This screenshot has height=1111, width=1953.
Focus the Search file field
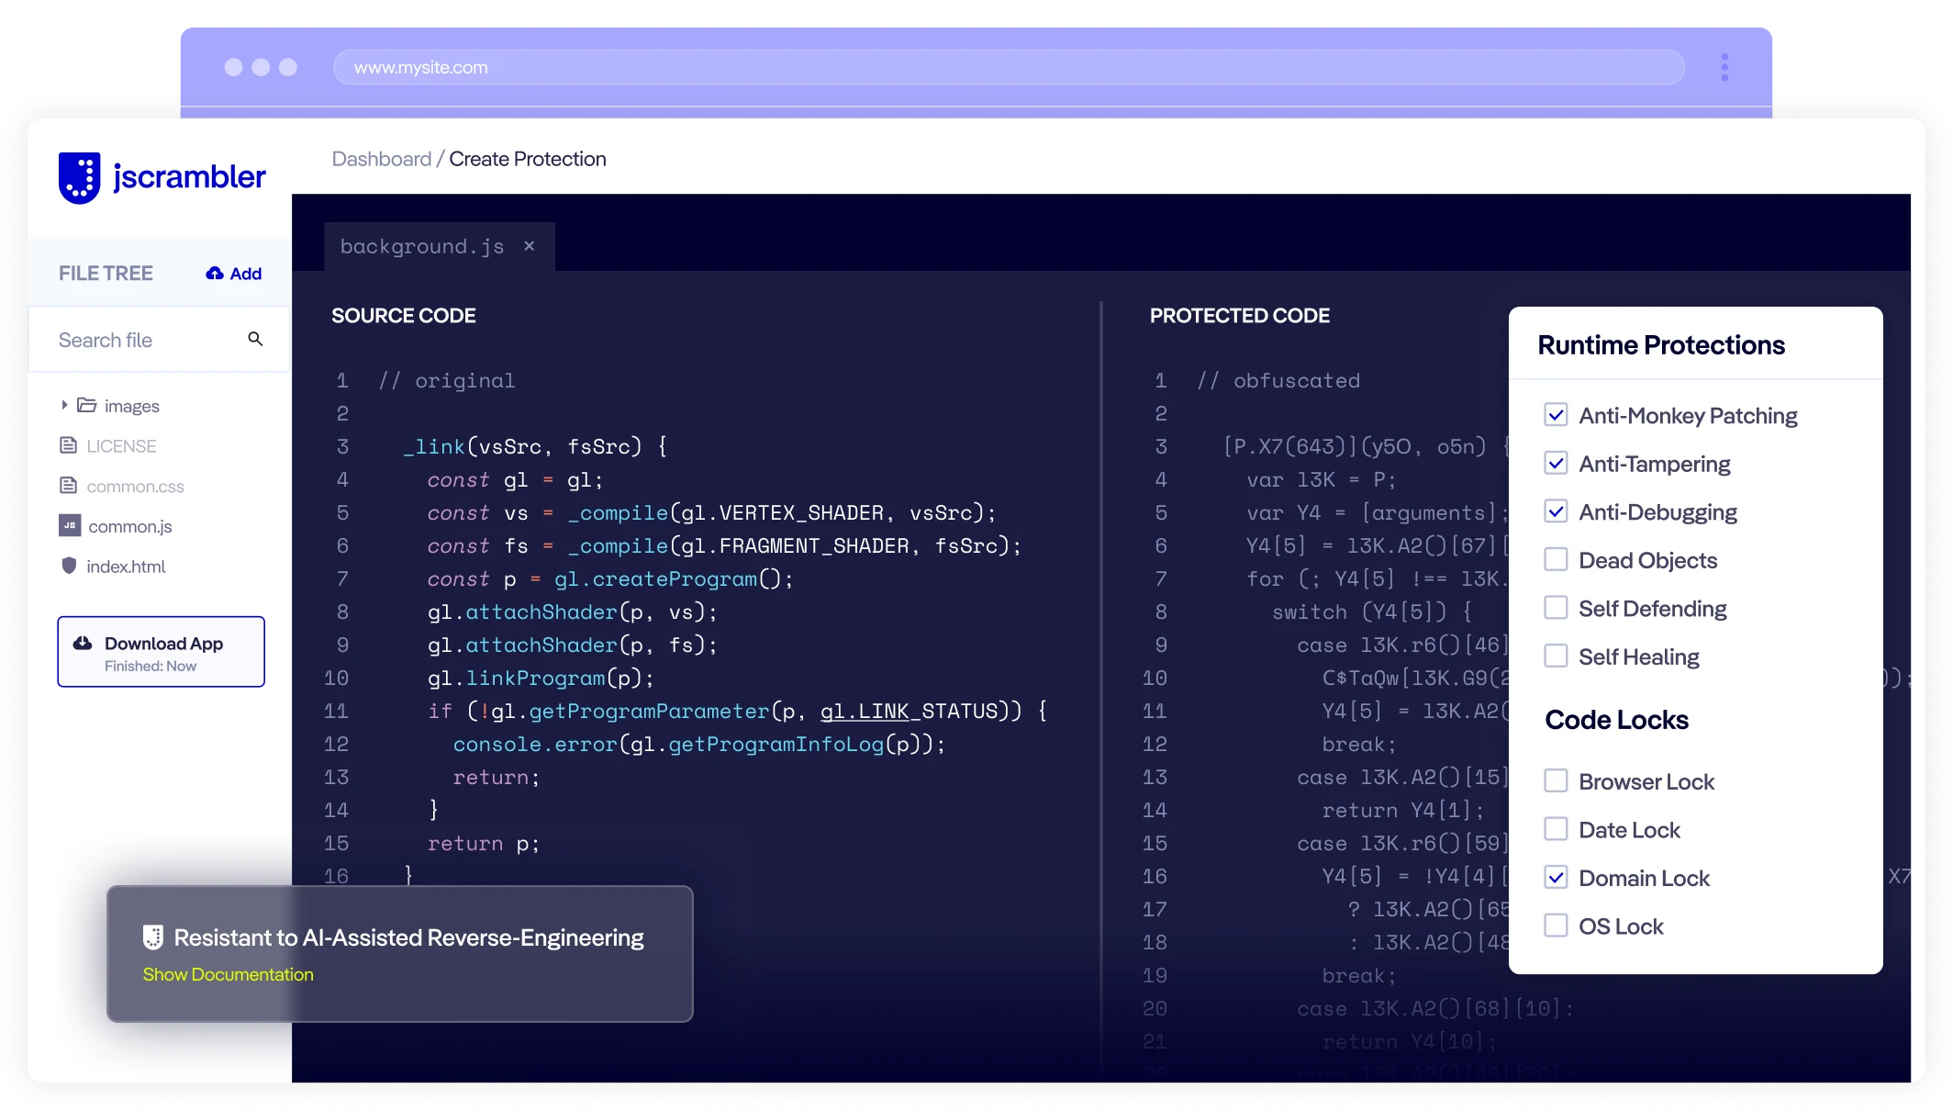[160, 340]
